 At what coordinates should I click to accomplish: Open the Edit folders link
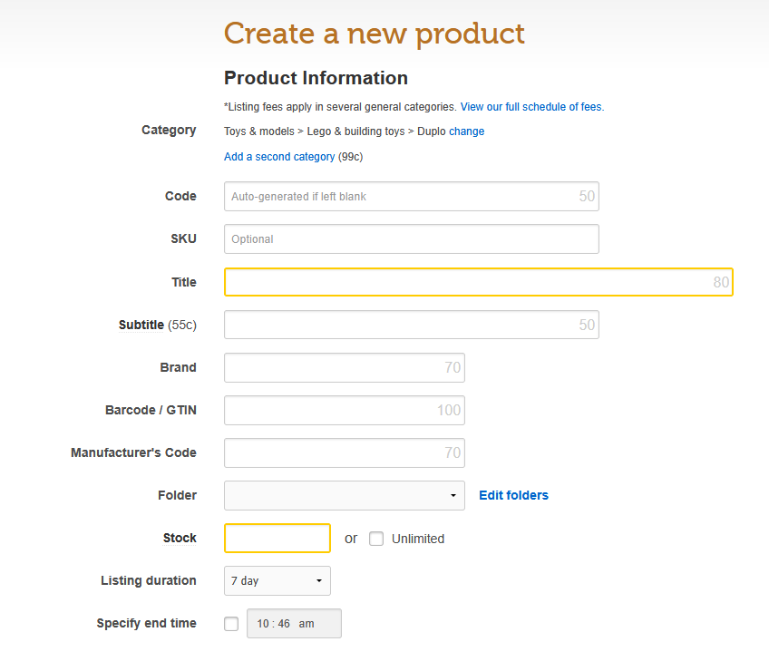[x=513, y=495]
